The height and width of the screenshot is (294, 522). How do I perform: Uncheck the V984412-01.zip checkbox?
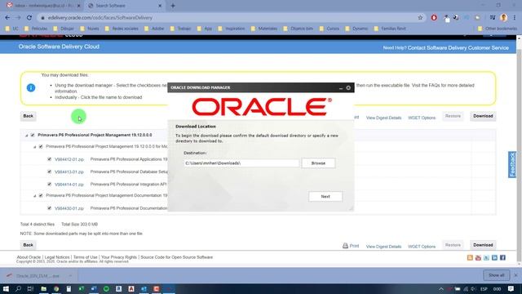pos(49,159)
